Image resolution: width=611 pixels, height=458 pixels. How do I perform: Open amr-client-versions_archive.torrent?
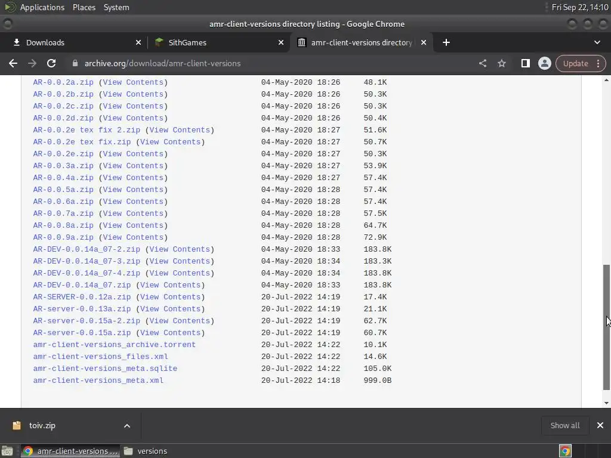(114, 345)
